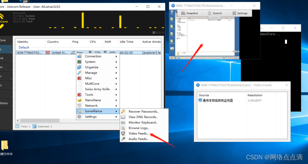308x164 pixels.
Task: Sort clients by the Country column
Action: tap(58, 42)
